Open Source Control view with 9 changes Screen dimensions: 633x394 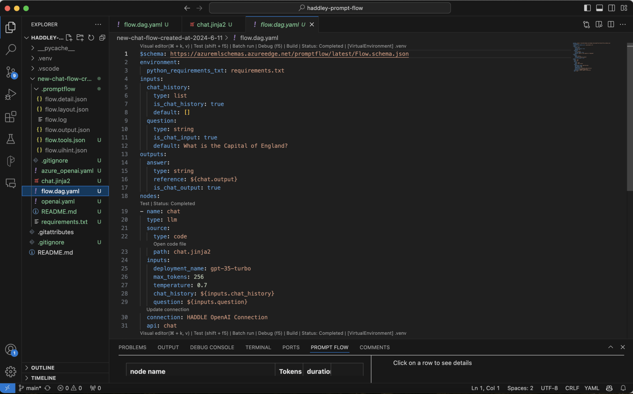pos(11,72)
